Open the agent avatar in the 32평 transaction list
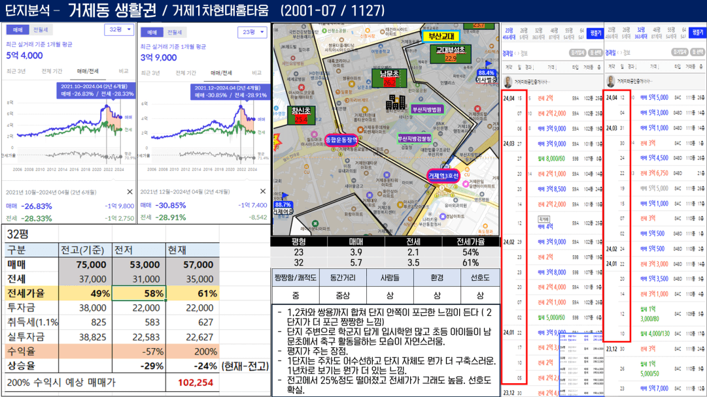Viewport: 707px width, 397px height. [x=611, y=82]
